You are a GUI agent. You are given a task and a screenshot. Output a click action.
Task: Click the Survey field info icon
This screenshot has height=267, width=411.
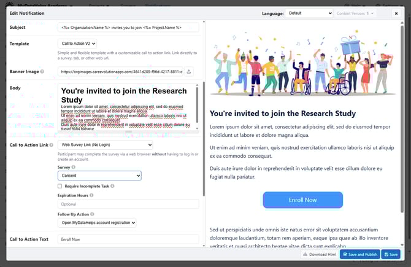pyautogui.click(x=74, y=166)
